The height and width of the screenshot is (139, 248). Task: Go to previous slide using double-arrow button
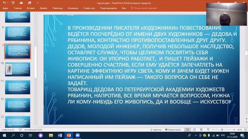coord(246,119)
